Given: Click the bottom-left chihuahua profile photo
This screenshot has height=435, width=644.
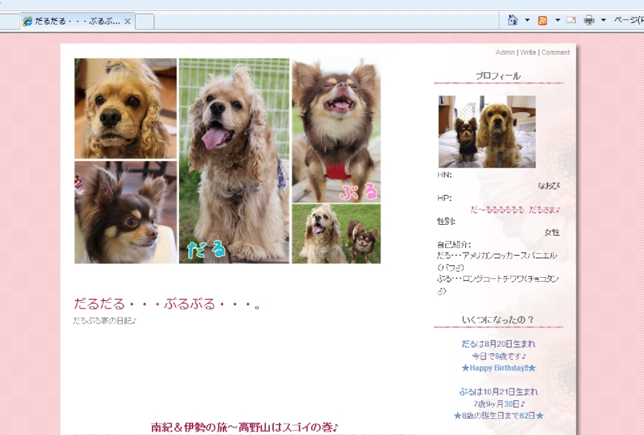Looking at the screenshot, I should (x=126, y=212).
